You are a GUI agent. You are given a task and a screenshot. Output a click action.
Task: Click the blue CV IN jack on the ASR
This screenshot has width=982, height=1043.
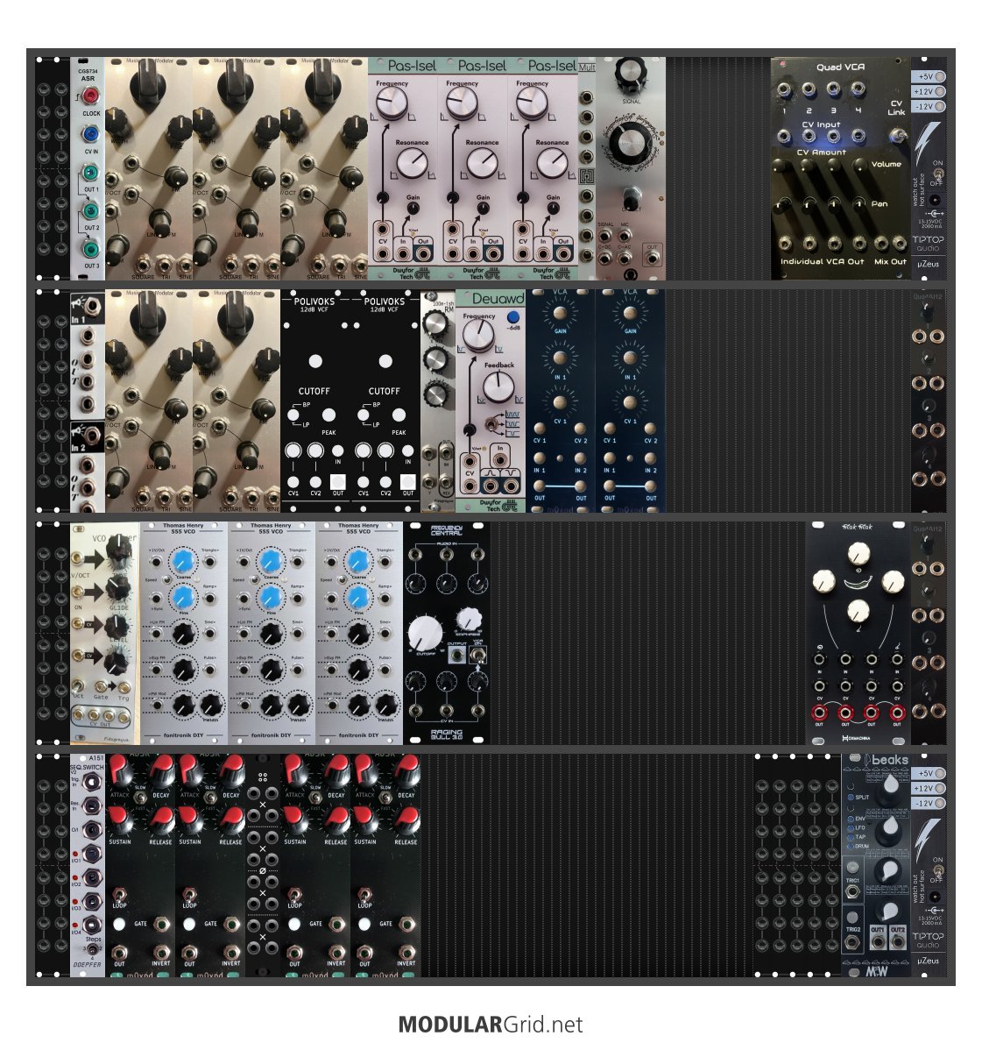tap(89, 134)
